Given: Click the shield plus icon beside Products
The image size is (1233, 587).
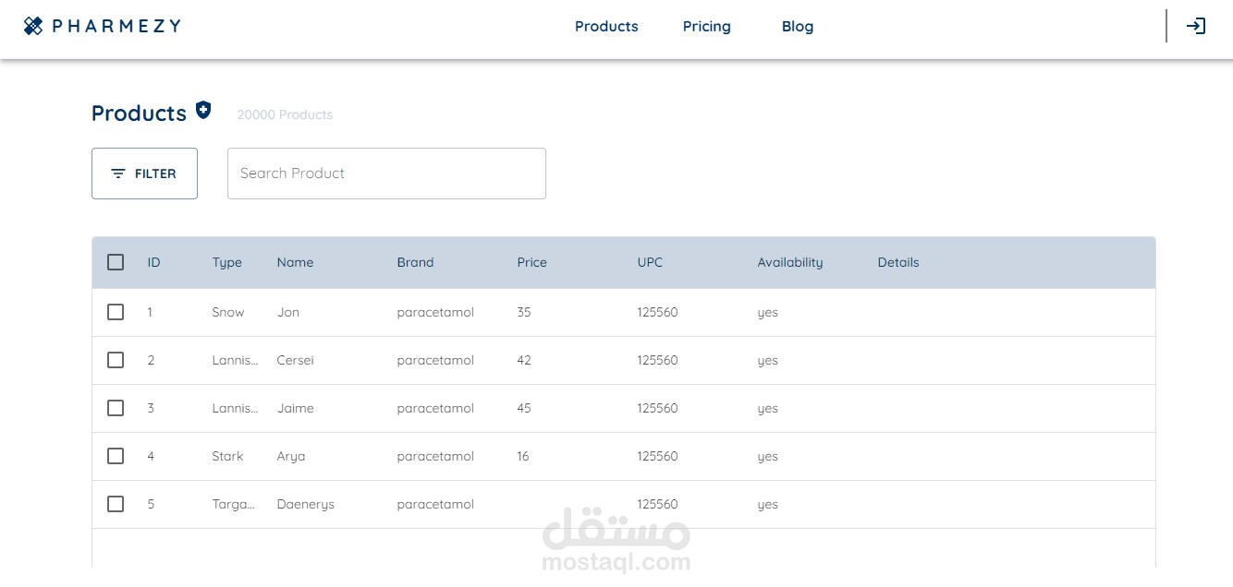Looking at the screenshot, I should (x=203, y=110).
